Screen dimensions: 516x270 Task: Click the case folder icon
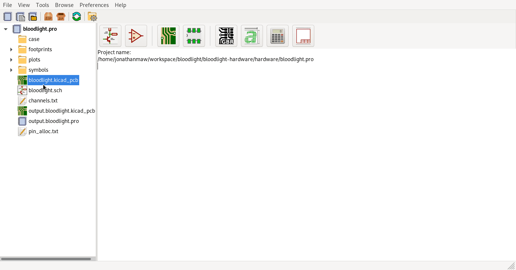point(22,39)
